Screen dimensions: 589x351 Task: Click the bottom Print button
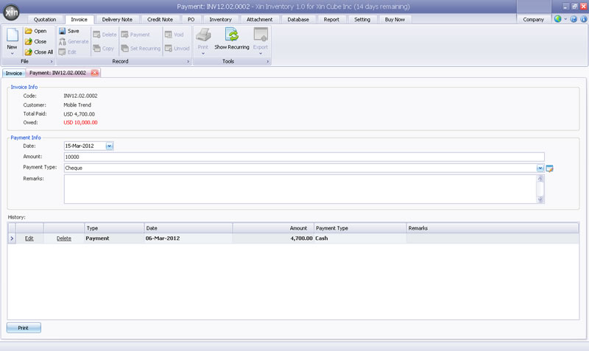point(24,328)
